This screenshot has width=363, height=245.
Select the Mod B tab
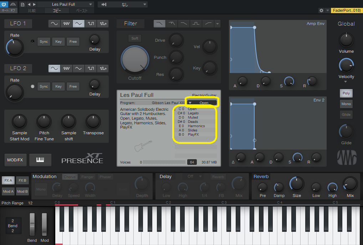[x=22, y=191]
